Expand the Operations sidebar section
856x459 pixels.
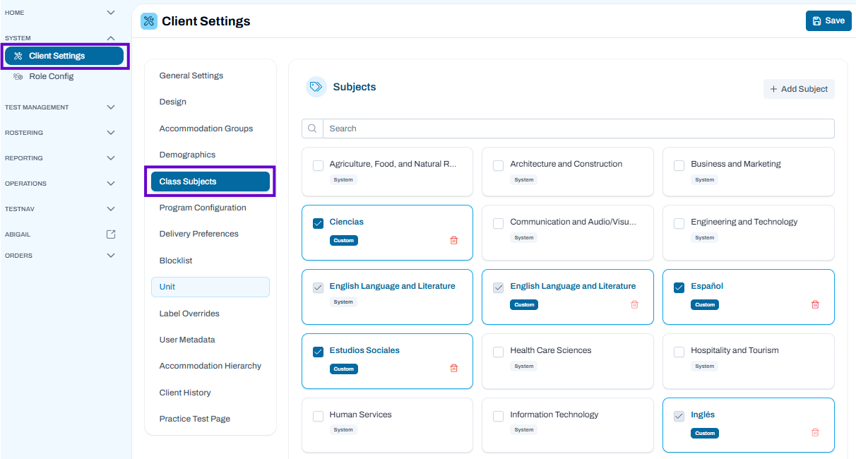click(x=110, y=184)
